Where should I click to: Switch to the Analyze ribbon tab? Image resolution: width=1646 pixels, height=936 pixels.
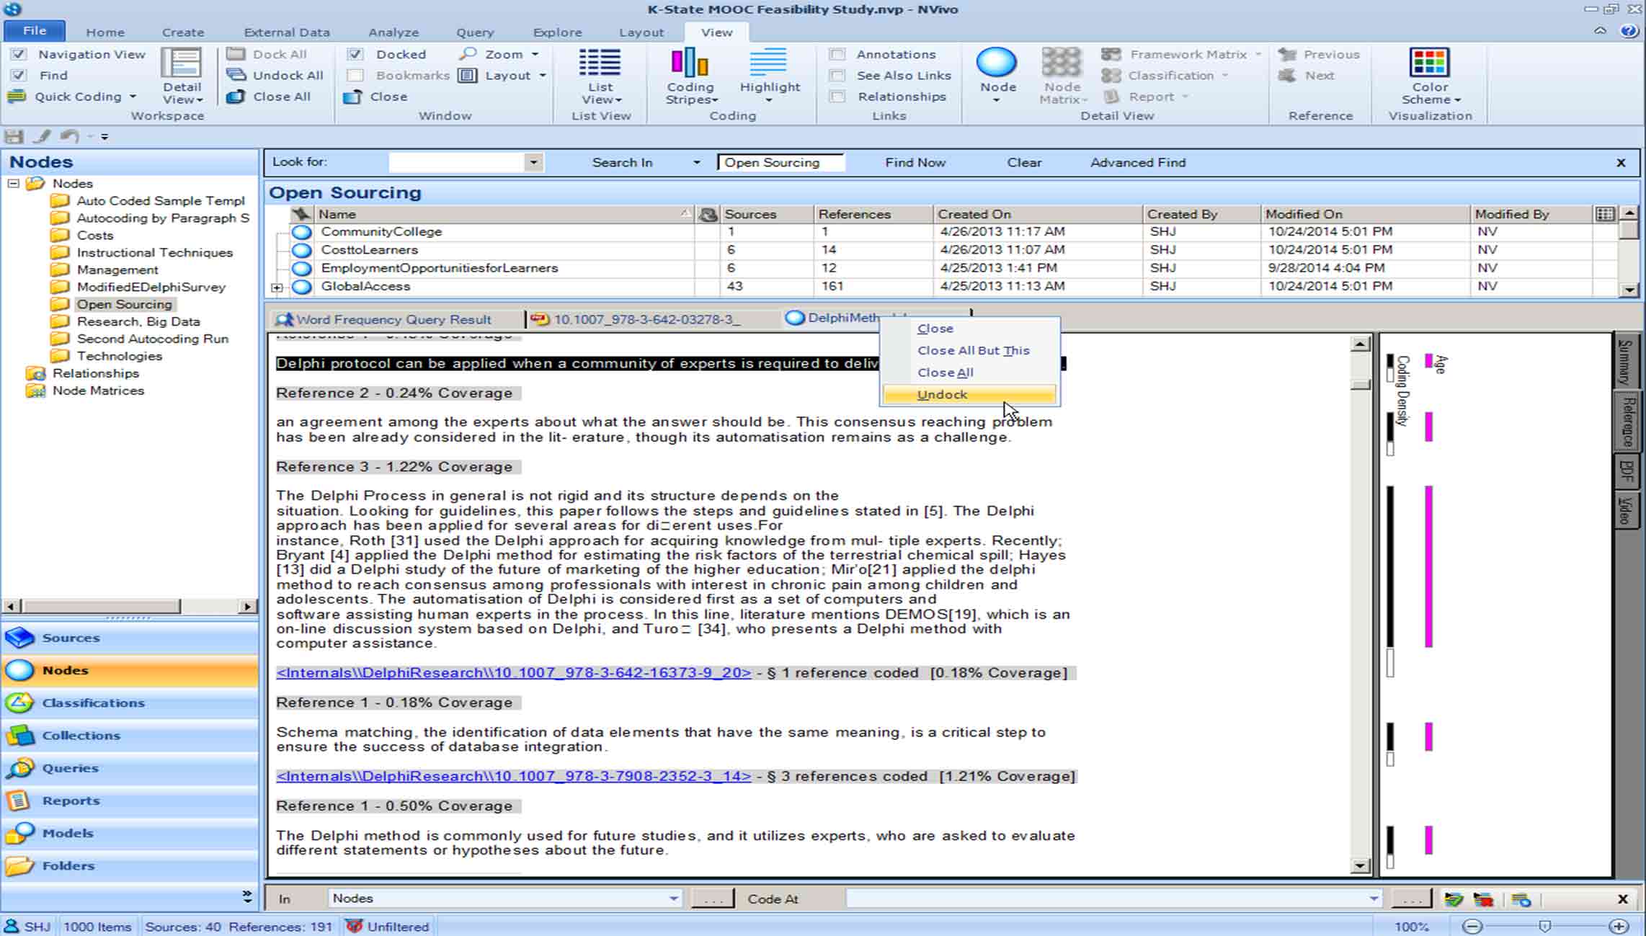(393, 32)
